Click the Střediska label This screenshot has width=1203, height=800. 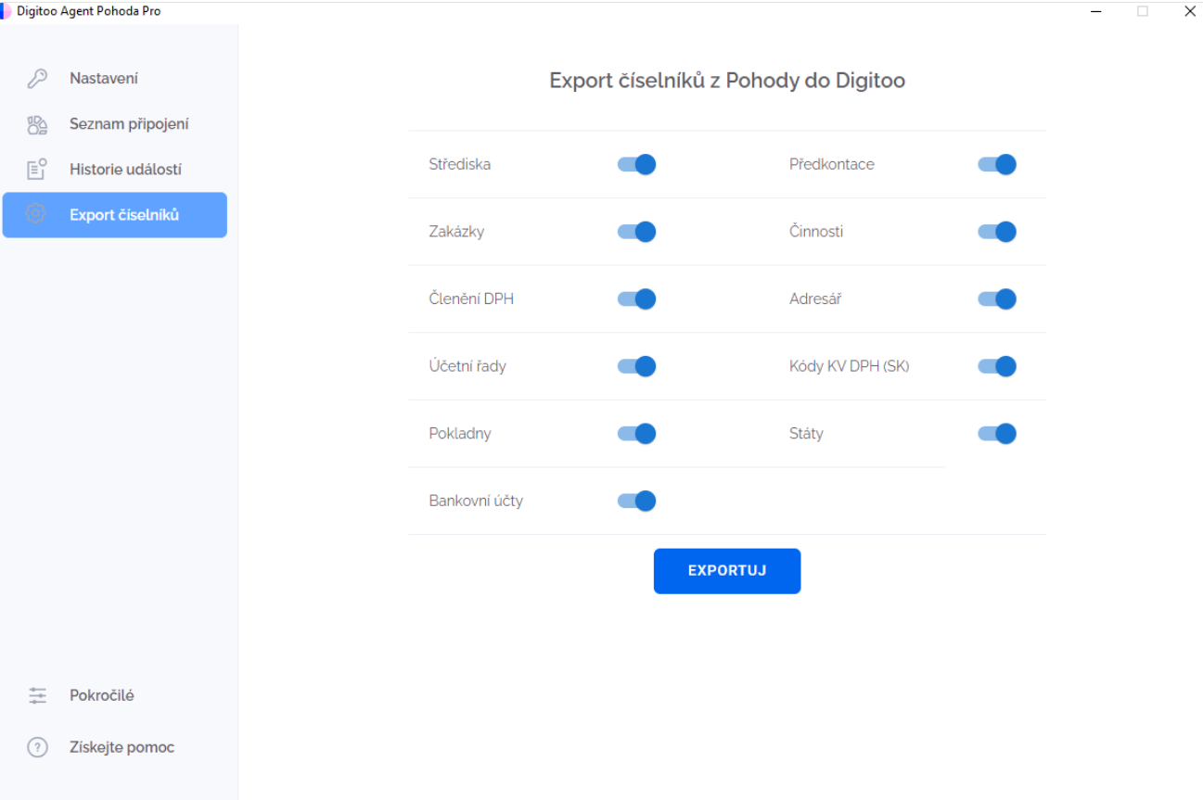(460, 164)
